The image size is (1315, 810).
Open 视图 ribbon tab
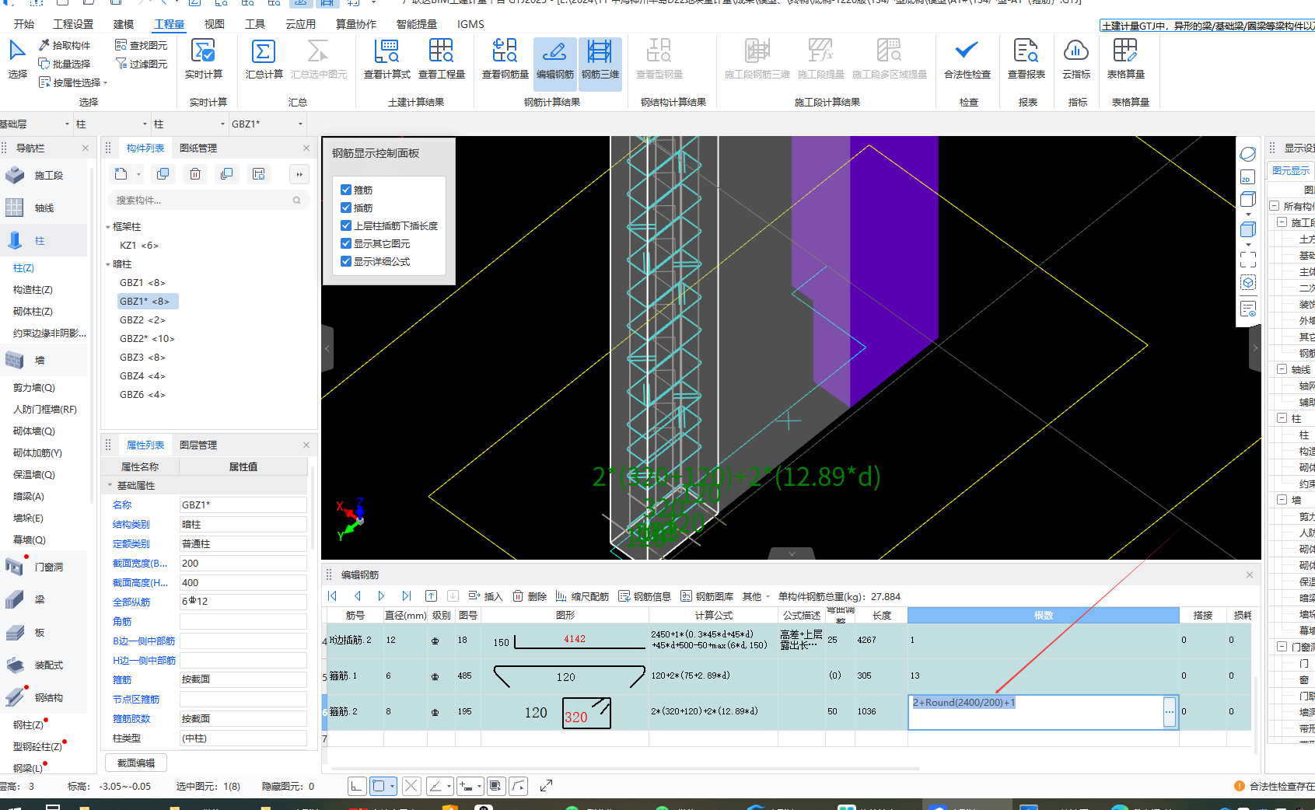click(214, 24)
